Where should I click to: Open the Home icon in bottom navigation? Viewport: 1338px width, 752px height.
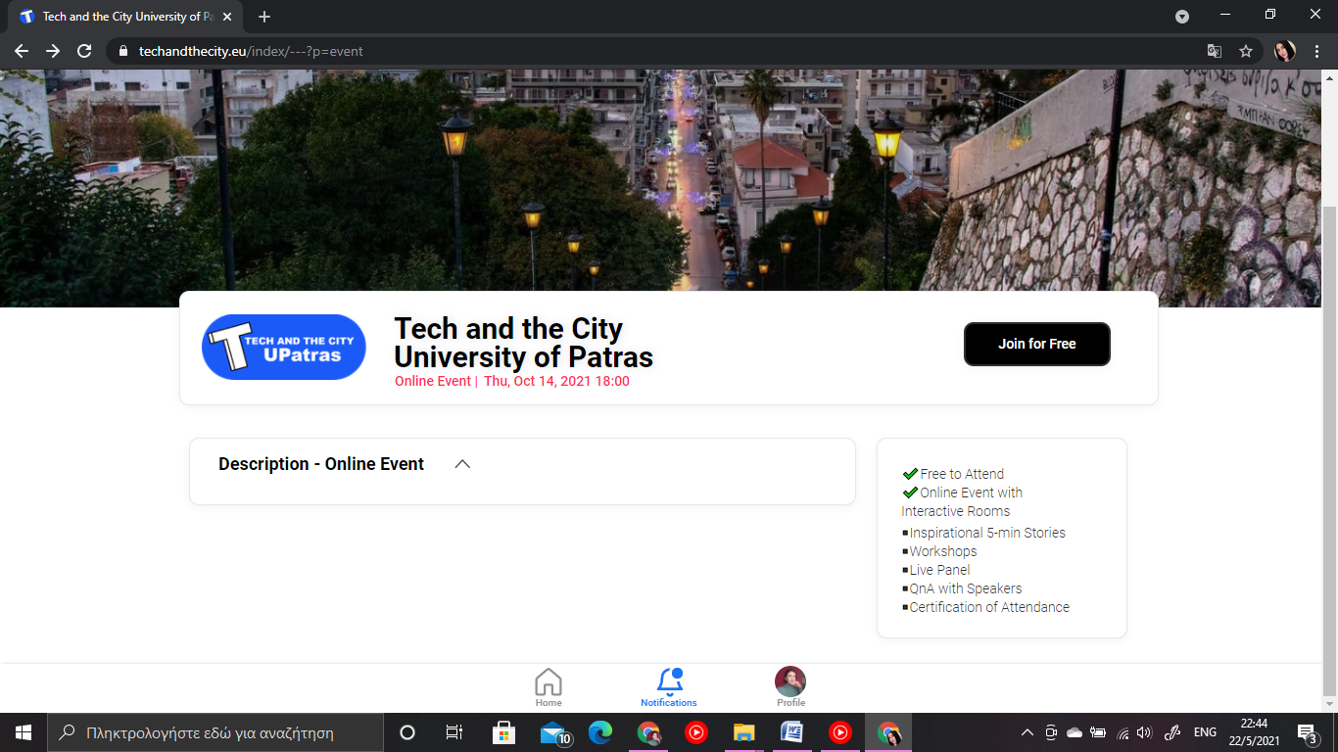(549, 684)
